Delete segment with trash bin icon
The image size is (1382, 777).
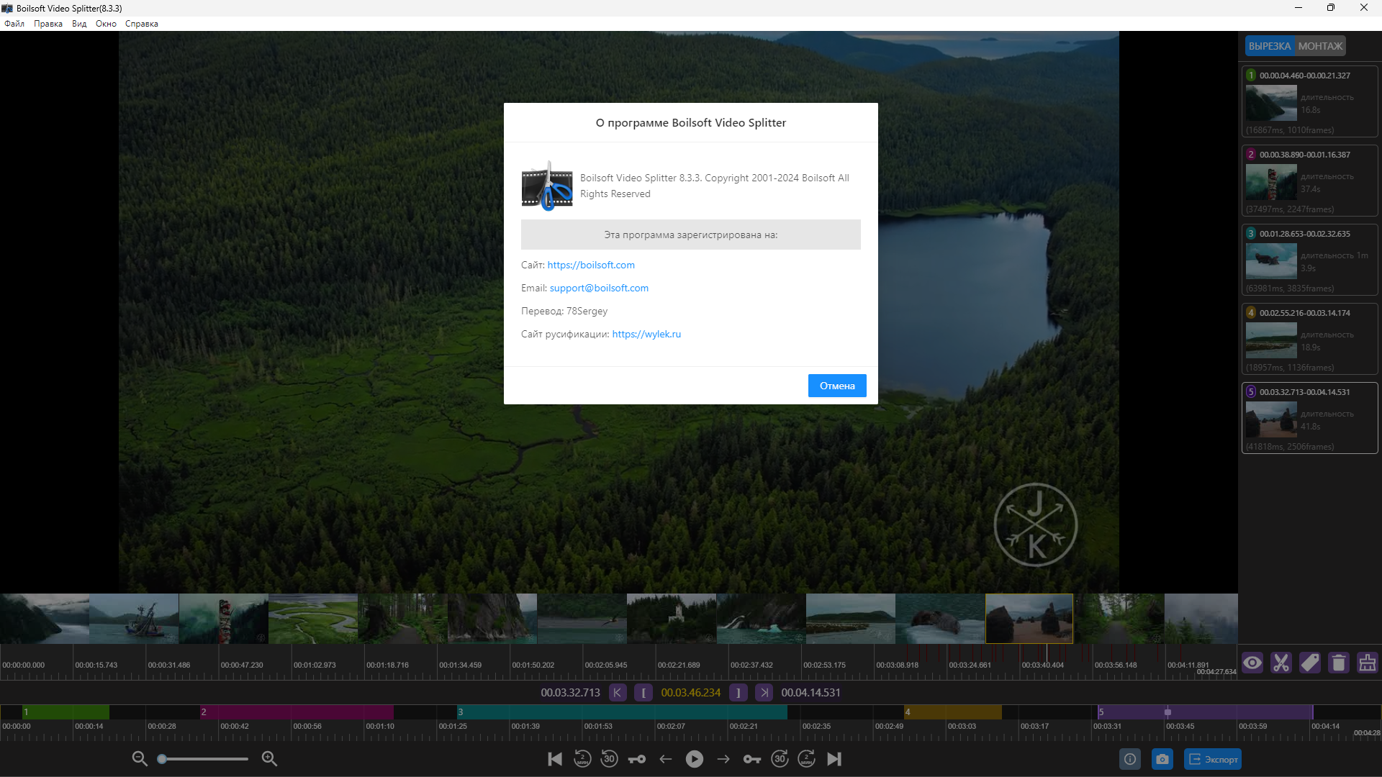click(x=1339, y=663)
